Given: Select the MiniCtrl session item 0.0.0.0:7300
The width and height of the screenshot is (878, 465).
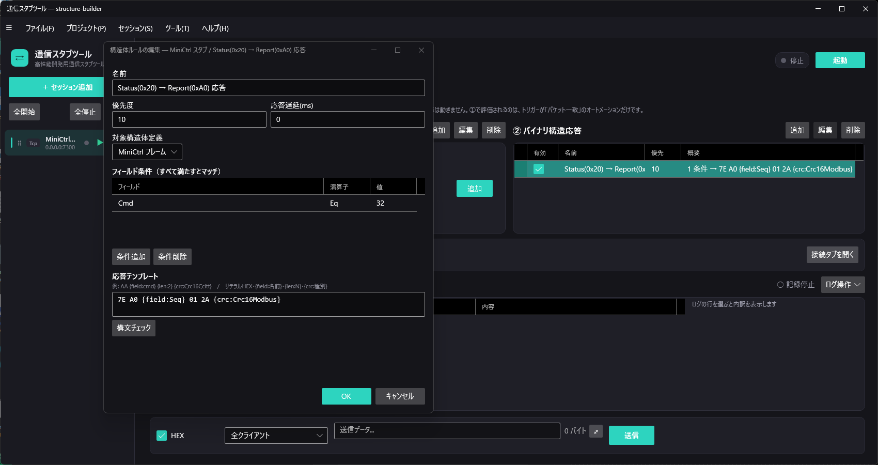Looking at the screenshot, I should pos(54,143).
